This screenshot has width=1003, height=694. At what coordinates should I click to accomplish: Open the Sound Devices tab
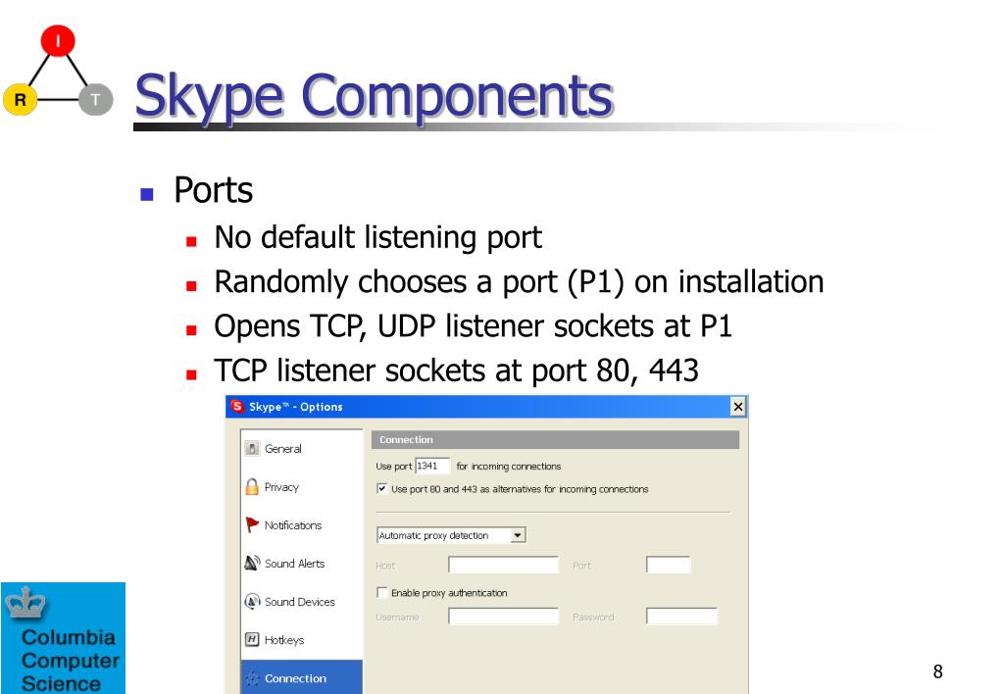[x=299, y=602]
